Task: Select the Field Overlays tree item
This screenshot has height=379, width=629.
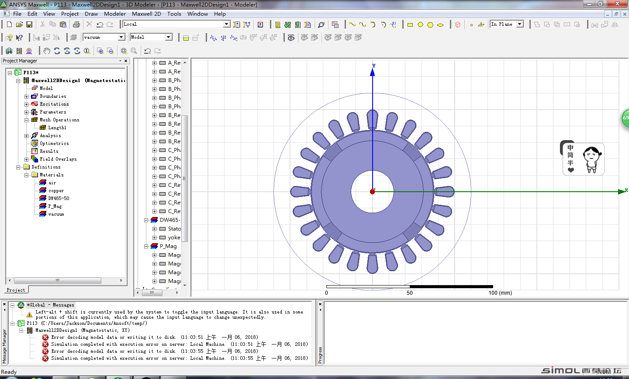Action: tap(58, 159)
